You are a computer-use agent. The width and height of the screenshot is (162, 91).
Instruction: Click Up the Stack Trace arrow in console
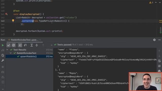(159, 51)
